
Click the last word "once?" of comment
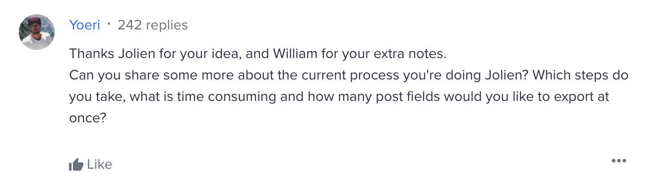(87, 118)
